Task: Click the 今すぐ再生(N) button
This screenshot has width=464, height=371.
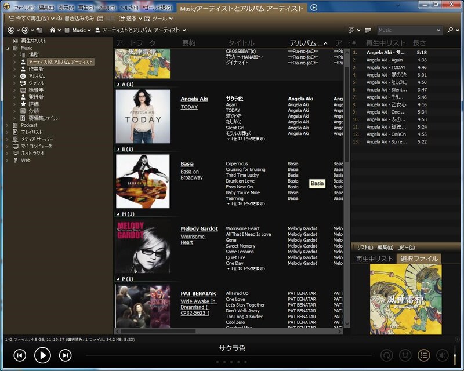Action: point(31,19)
